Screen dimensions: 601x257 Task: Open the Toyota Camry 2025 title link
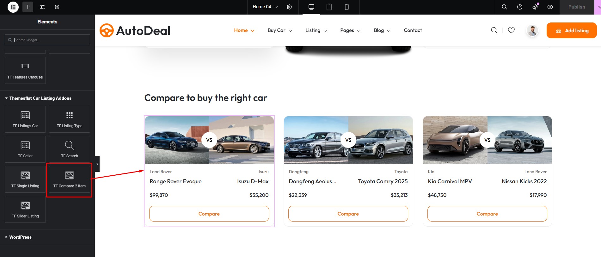[x=383, y=181]
